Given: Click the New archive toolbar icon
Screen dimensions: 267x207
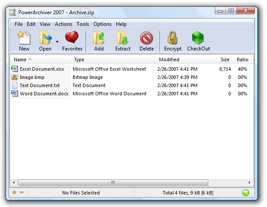Looking at the screenshot, I should pos(24,38).
